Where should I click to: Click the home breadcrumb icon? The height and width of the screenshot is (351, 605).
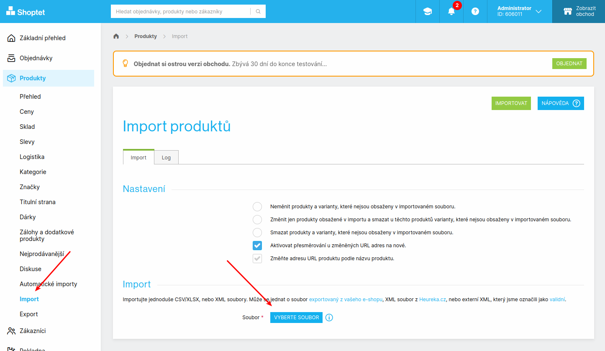click(x=116, y=36)
